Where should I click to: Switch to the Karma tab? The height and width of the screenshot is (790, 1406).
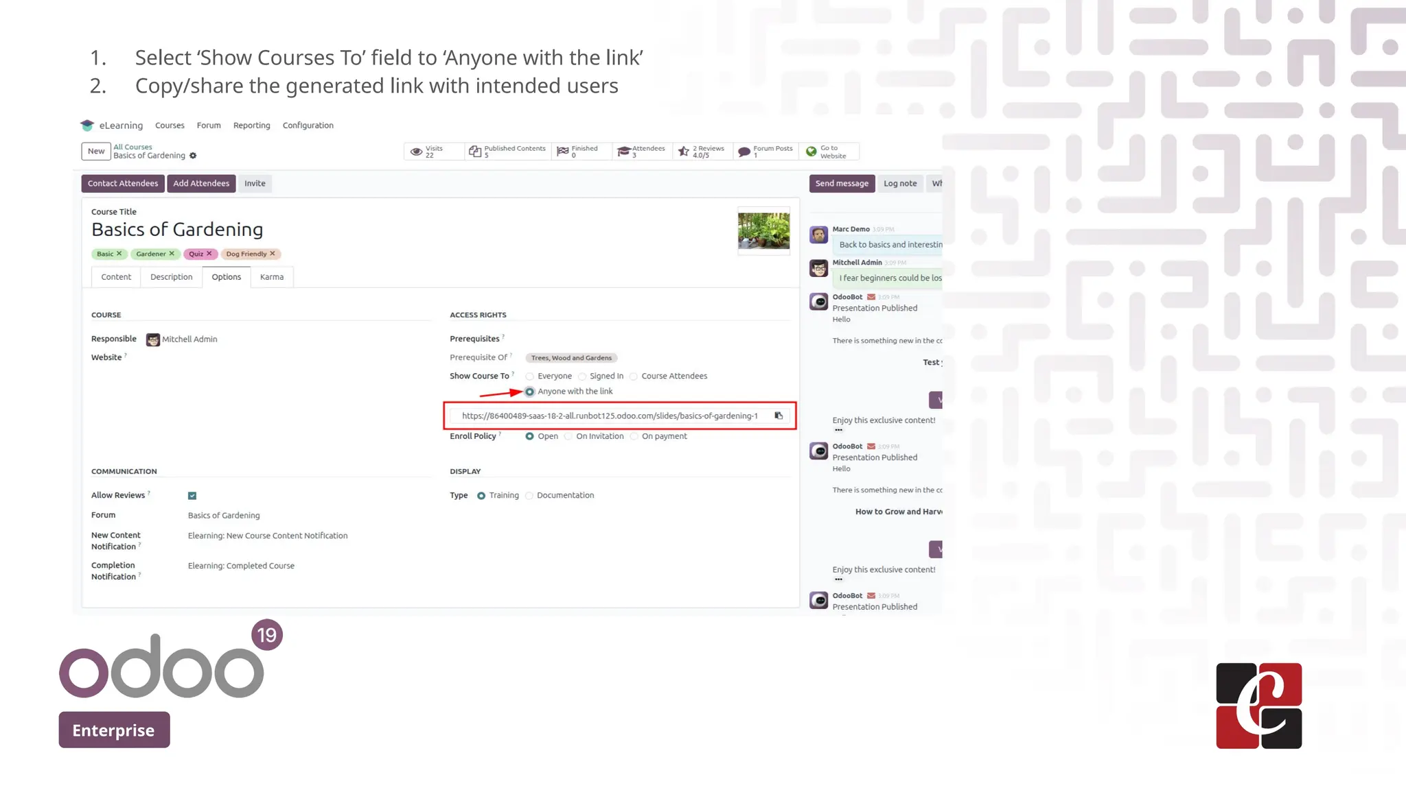272,277
